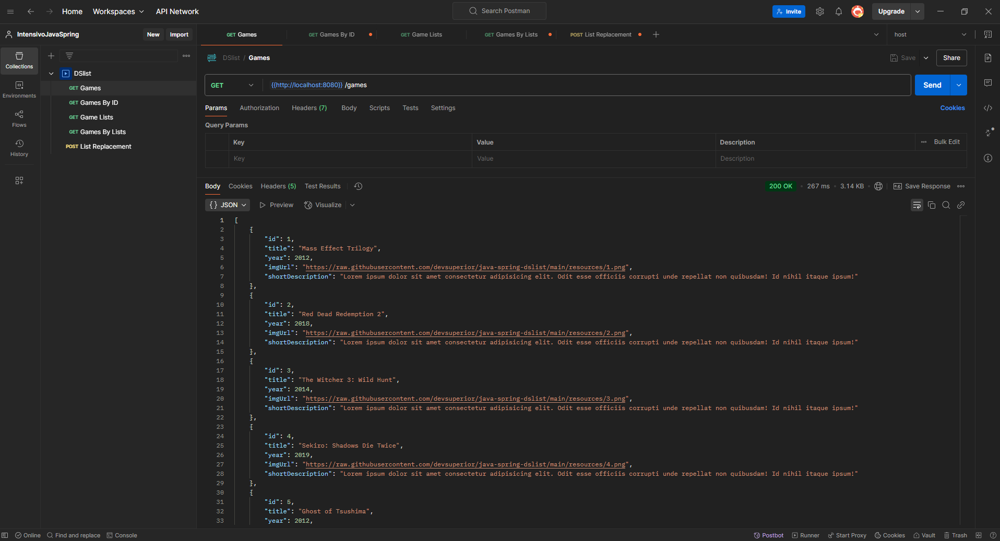Screen dimensions: 1000x541
Task: Click Bulk Edit in query params
Action: coord(947,142)
